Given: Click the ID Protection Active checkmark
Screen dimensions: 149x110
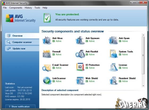Looking at the screenshot, I should click(x=87, y=68).
